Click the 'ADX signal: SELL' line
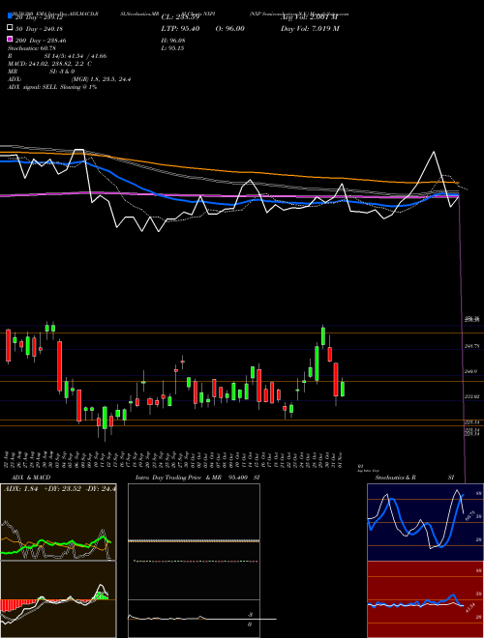 click(52, 87)
